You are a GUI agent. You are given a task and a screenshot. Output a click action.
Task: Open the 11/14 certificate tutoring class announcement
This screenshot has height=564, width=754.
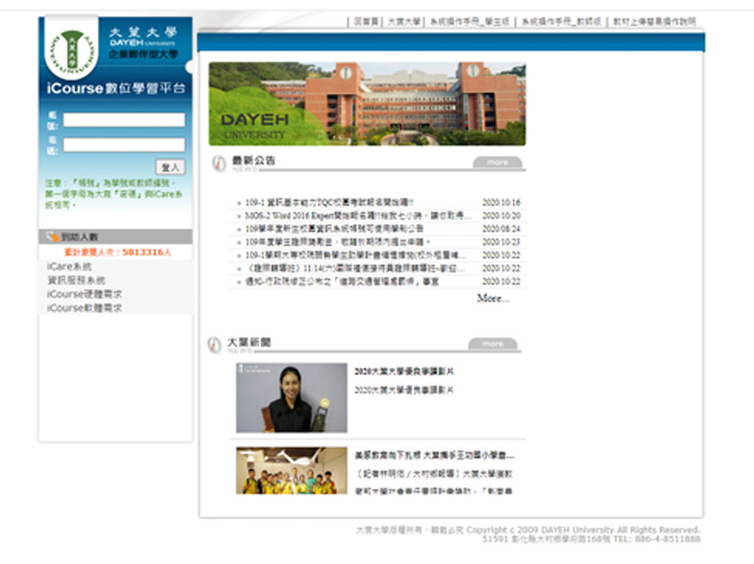(x=355, y=268)
